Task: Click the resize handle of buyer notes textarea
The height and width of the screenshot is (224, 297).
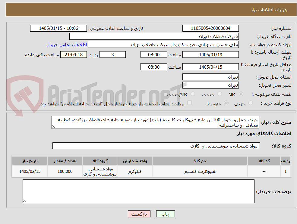Action: tap(24, 201)
